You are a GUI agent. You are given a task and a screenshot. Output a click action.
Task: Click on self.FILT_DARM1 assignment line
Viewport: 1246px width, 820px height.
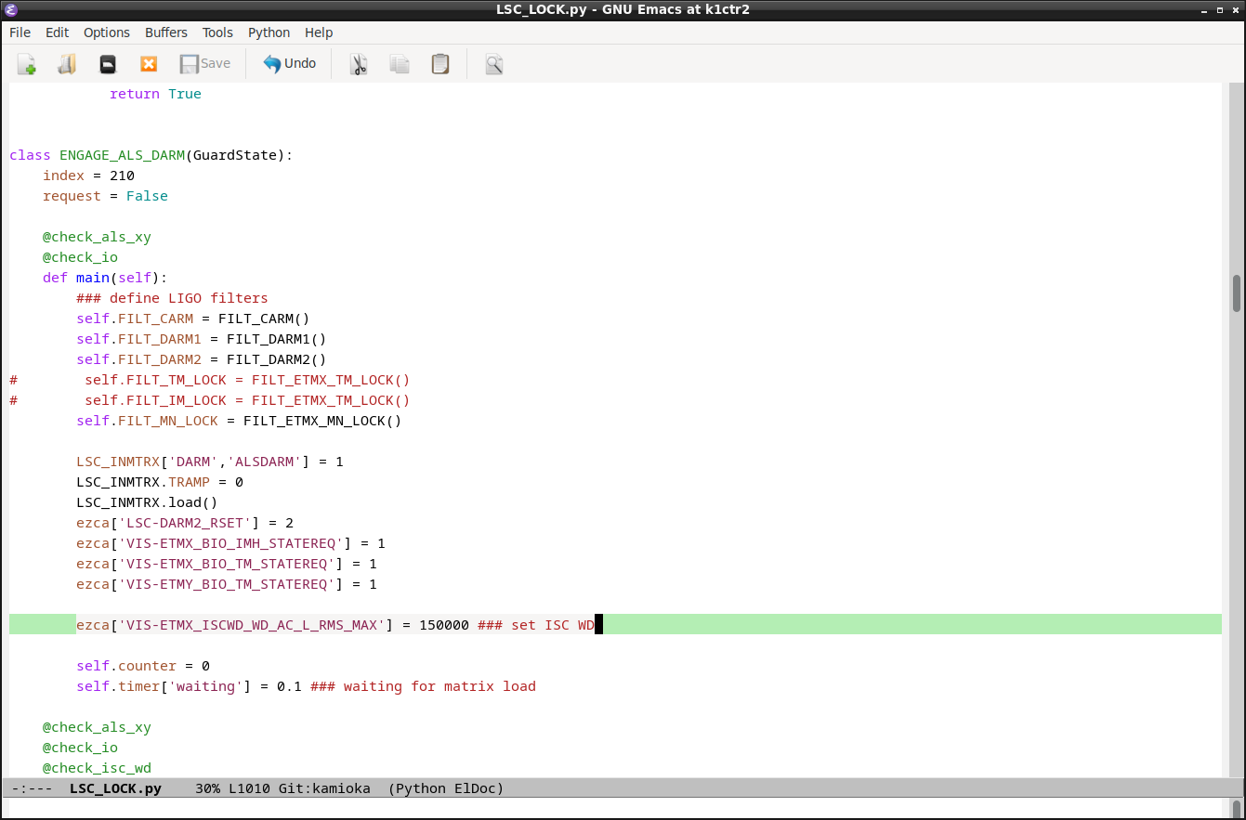point(202,339)
